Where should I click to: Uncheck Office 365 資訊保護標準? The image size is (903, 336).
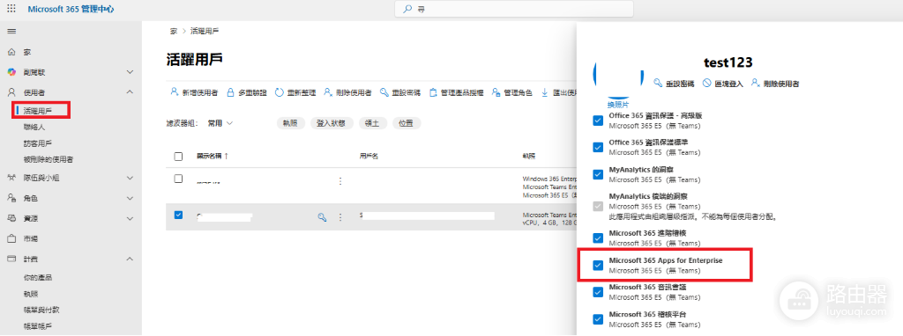(x=598, y=147)
